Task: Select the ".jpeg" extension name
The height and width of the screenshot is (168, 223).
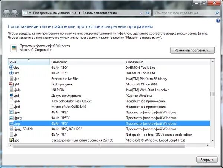Action: 18,118
